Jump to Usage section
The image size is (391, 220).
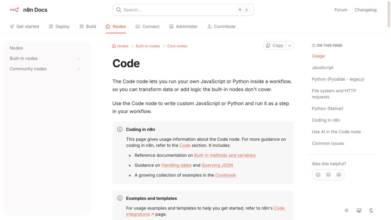tap(318, 56)
